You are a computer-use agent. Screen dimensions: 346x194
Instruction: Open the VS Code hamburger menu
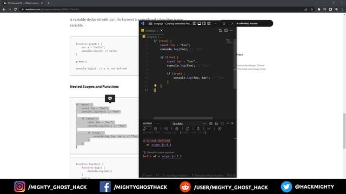point(150,24)
